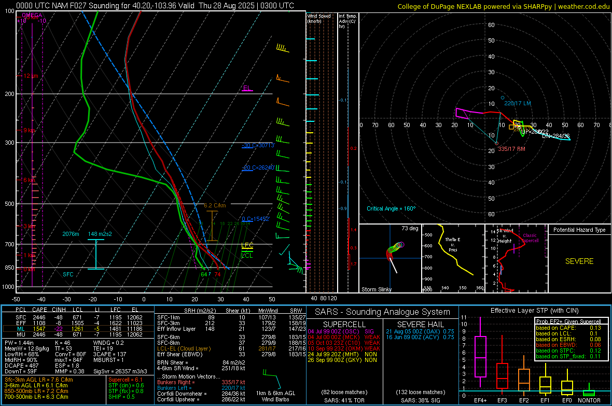Click the 335/17 RM hodograph label
The image size is (612, 406).
point(512,149)
